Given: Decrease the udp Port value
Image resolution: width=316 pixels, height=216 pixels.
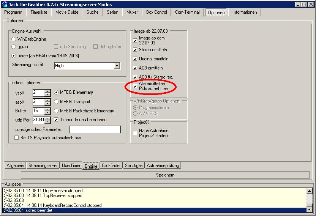Looking at the screenshot, I should point(47,122).
